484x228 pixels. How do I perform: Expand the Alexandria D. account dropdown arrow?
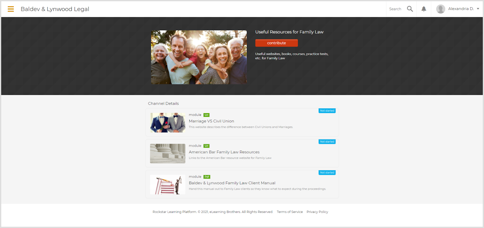coord(478,9)
